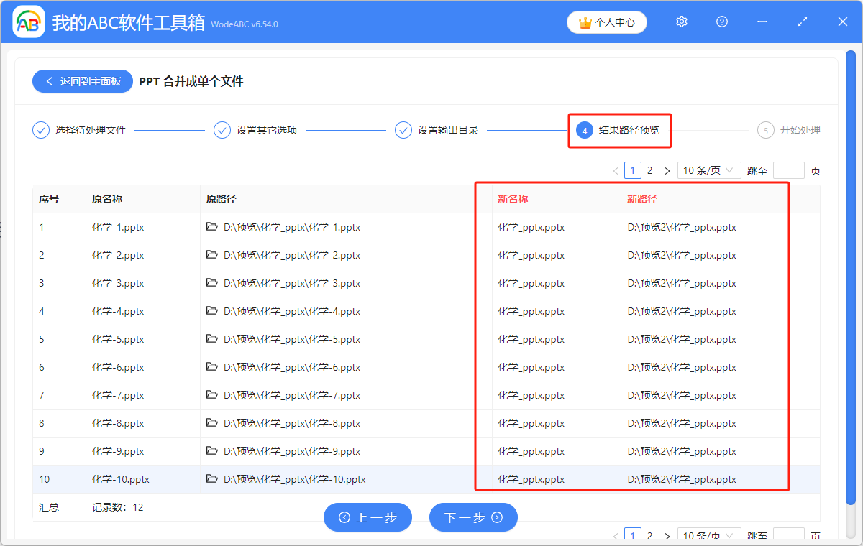
Task: Click the previous page arrow in bottom pagination
Action: [x=615, y=535]
